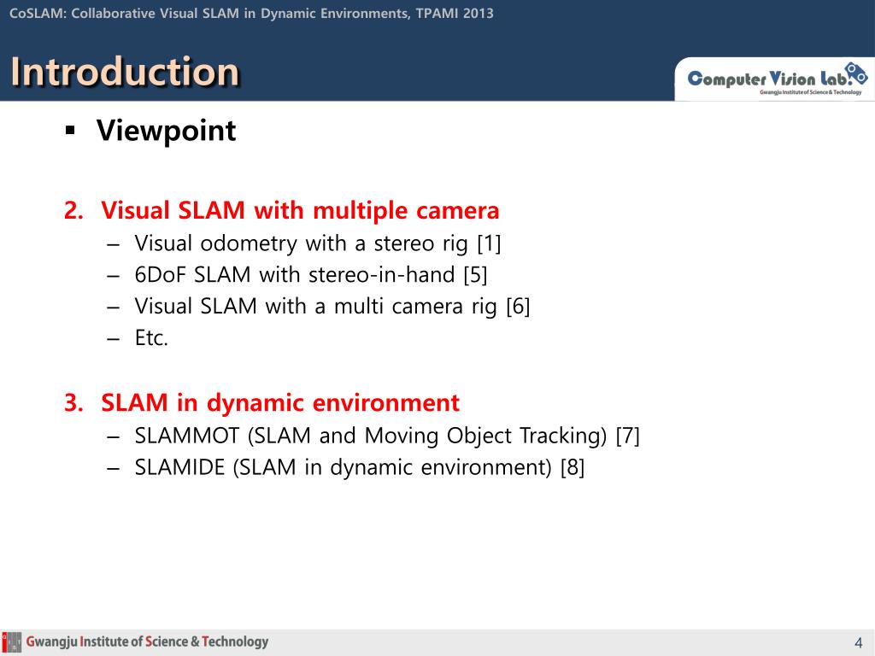
Task: Click the Computer Vision Lab logo
Action: tap(777, 79)
